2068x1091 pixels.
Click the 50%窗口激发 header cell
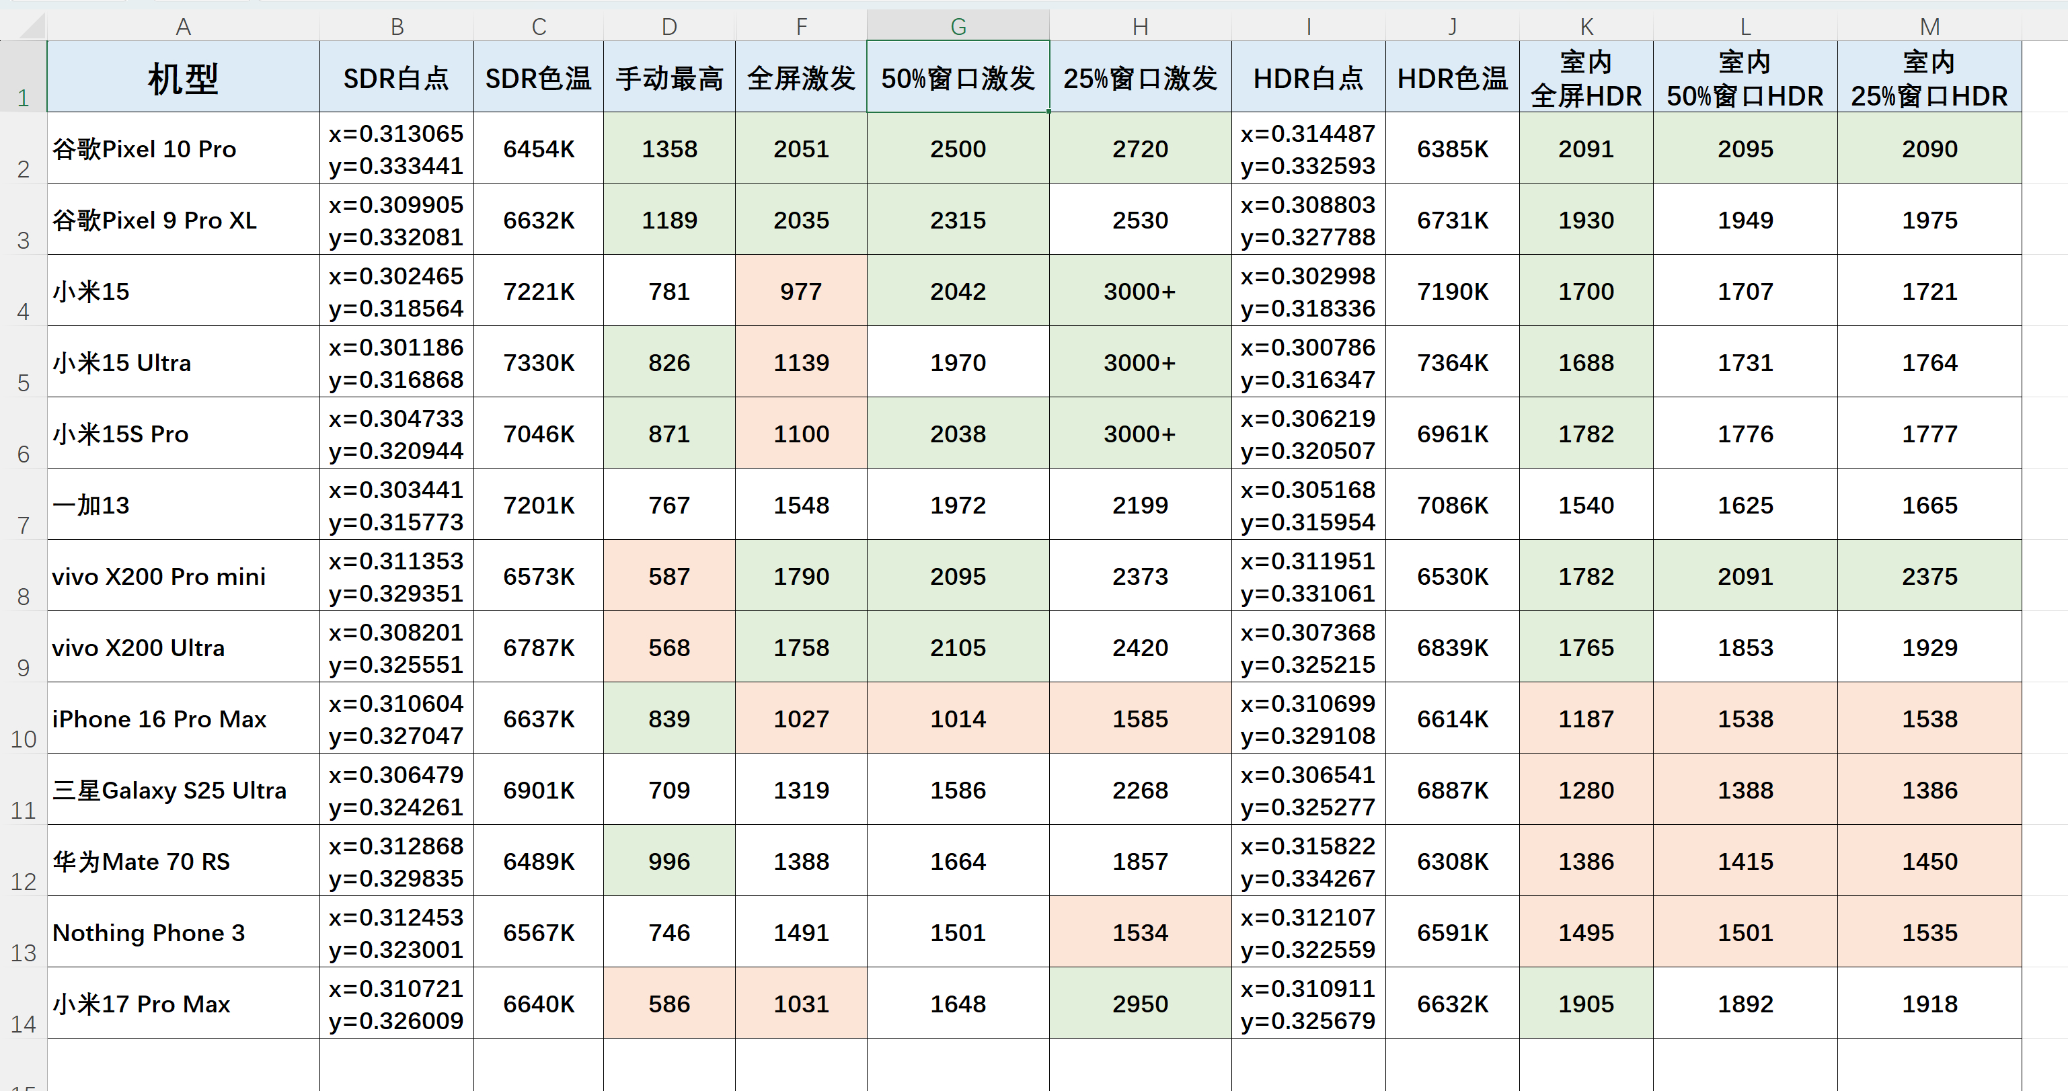coord(958,77)
